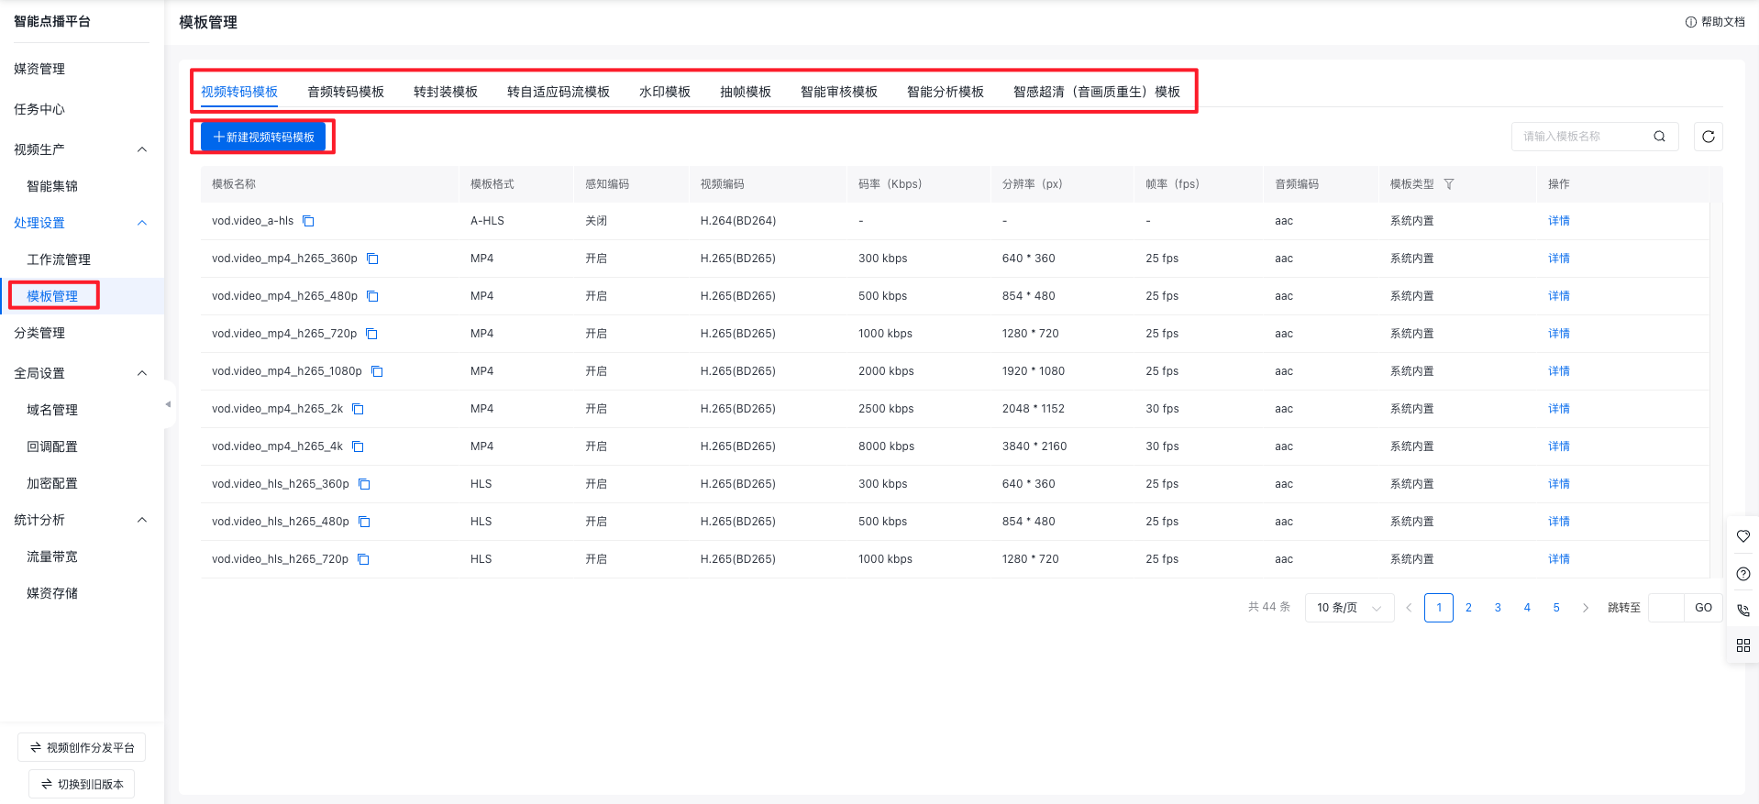The width and height of the screenshot is (1759, 804).
Task: Copy name icon for vod.video_mp4_h265_4k
Action: click(358, 446)
